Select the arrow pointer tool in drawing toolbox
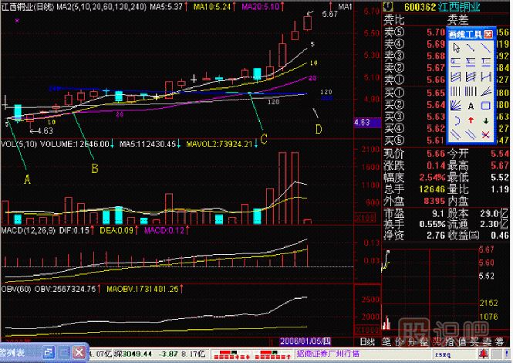 click(457, 48)
